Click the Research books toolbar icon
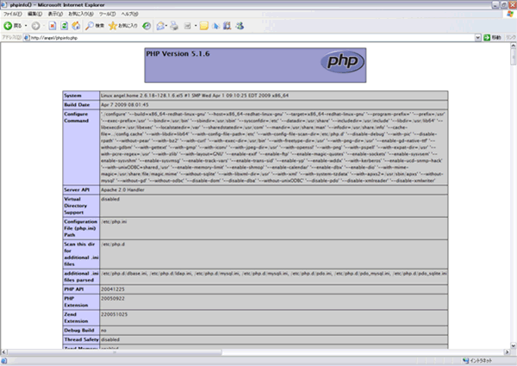Viewport: 517px width, 366px height. 227,26
